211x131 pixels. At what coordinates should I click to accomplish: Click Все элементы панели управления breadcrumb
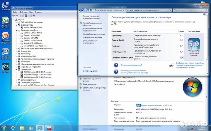(x=108, y=10)
